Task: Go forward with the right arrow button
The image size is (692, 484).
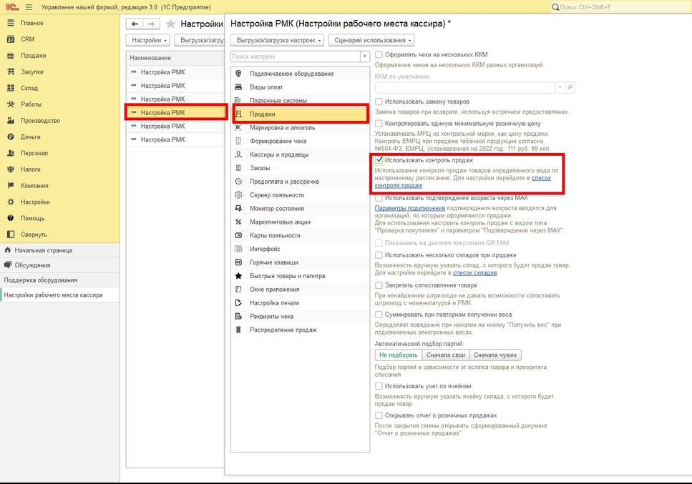Action: 151,24
